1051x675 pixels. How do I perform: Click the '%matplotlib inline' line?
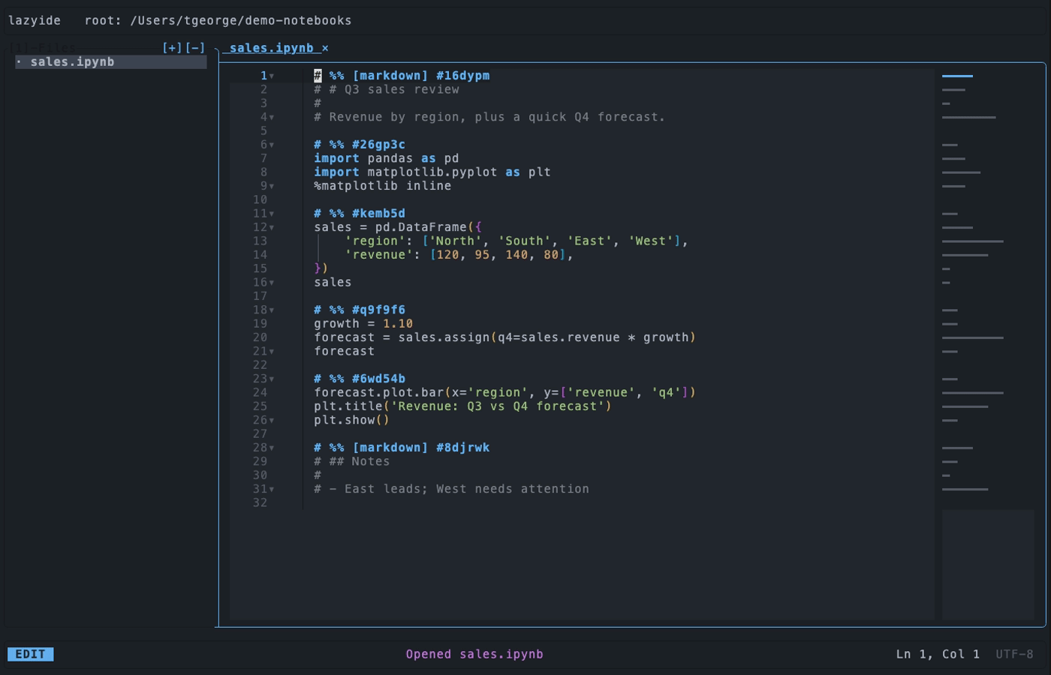(x=383, y=186)
